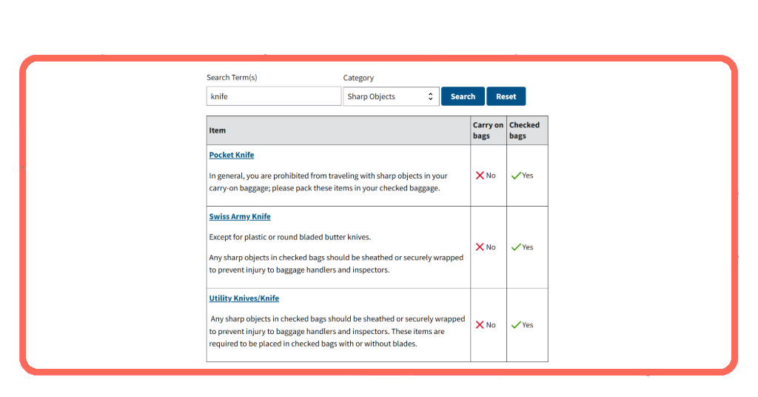Click the Search Term(s) label
The height and width of the screenshot is (397, 758).
(232, 77)
